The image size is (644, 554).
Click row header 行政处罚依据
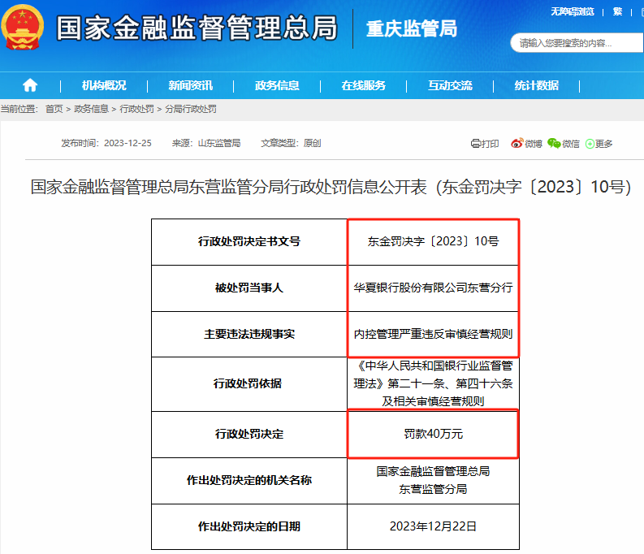tap(249, 383)
